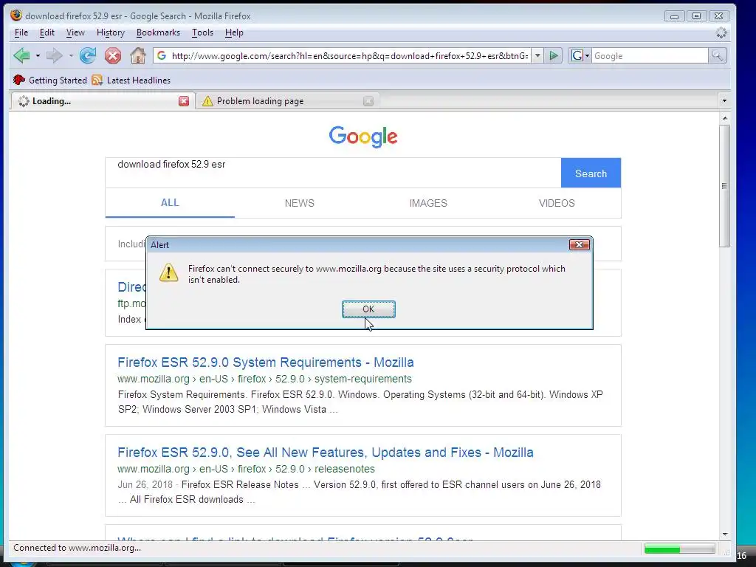Open the Help menu
This screenshot has height=567, width=756.
(234, 32)
